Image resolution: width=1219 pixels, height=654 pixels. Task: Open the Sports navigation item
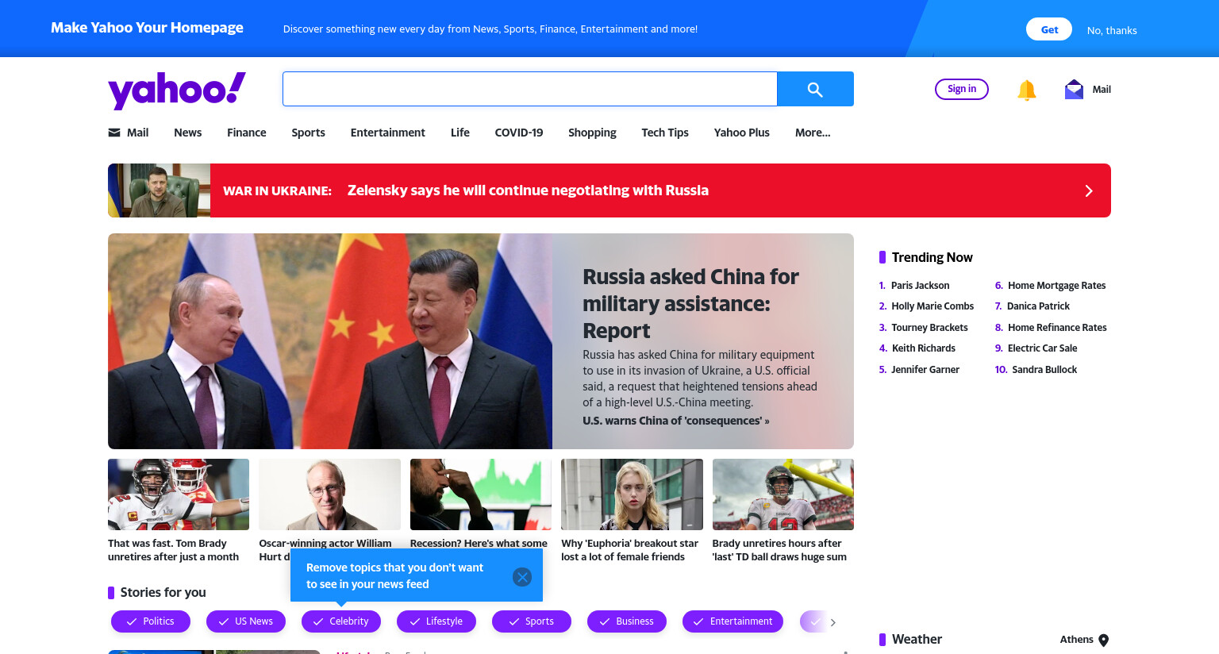[x=308, y=133]
